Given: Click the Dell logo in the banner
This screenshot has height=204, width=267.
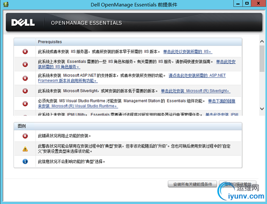Looking at the screenshot, I should [23, 23].
